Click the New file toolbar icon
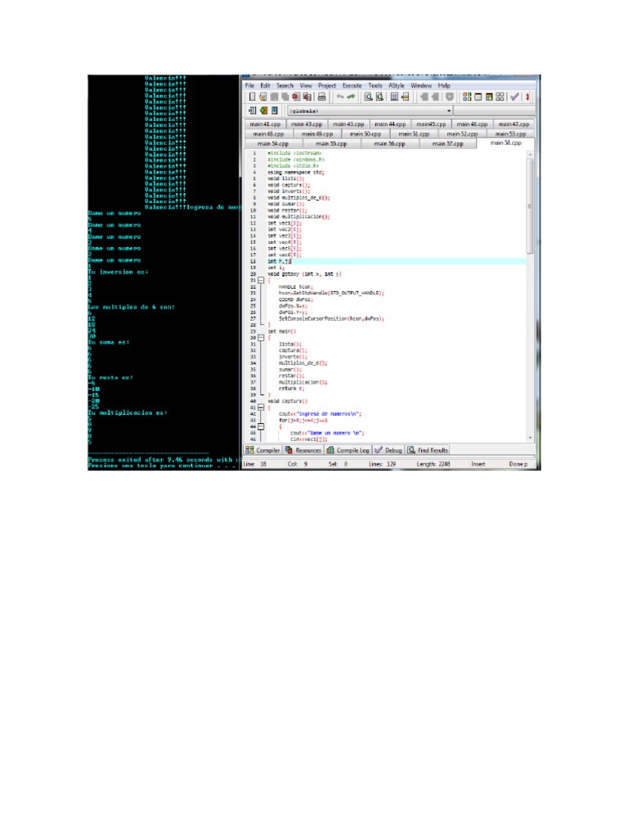The image size is (628, 838). click(253, 97)
